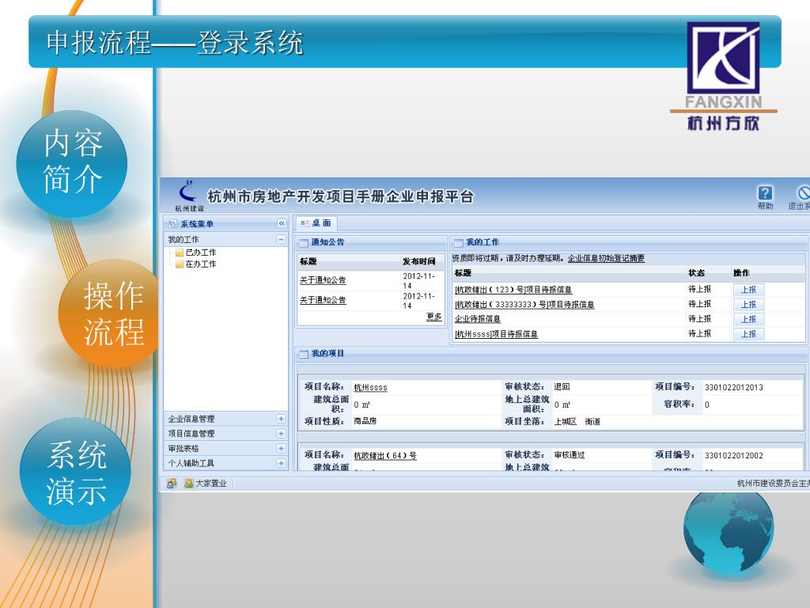Screen dimensions: 810x608
Task: Click the 审核通过 status value
Action: (570, 455)
